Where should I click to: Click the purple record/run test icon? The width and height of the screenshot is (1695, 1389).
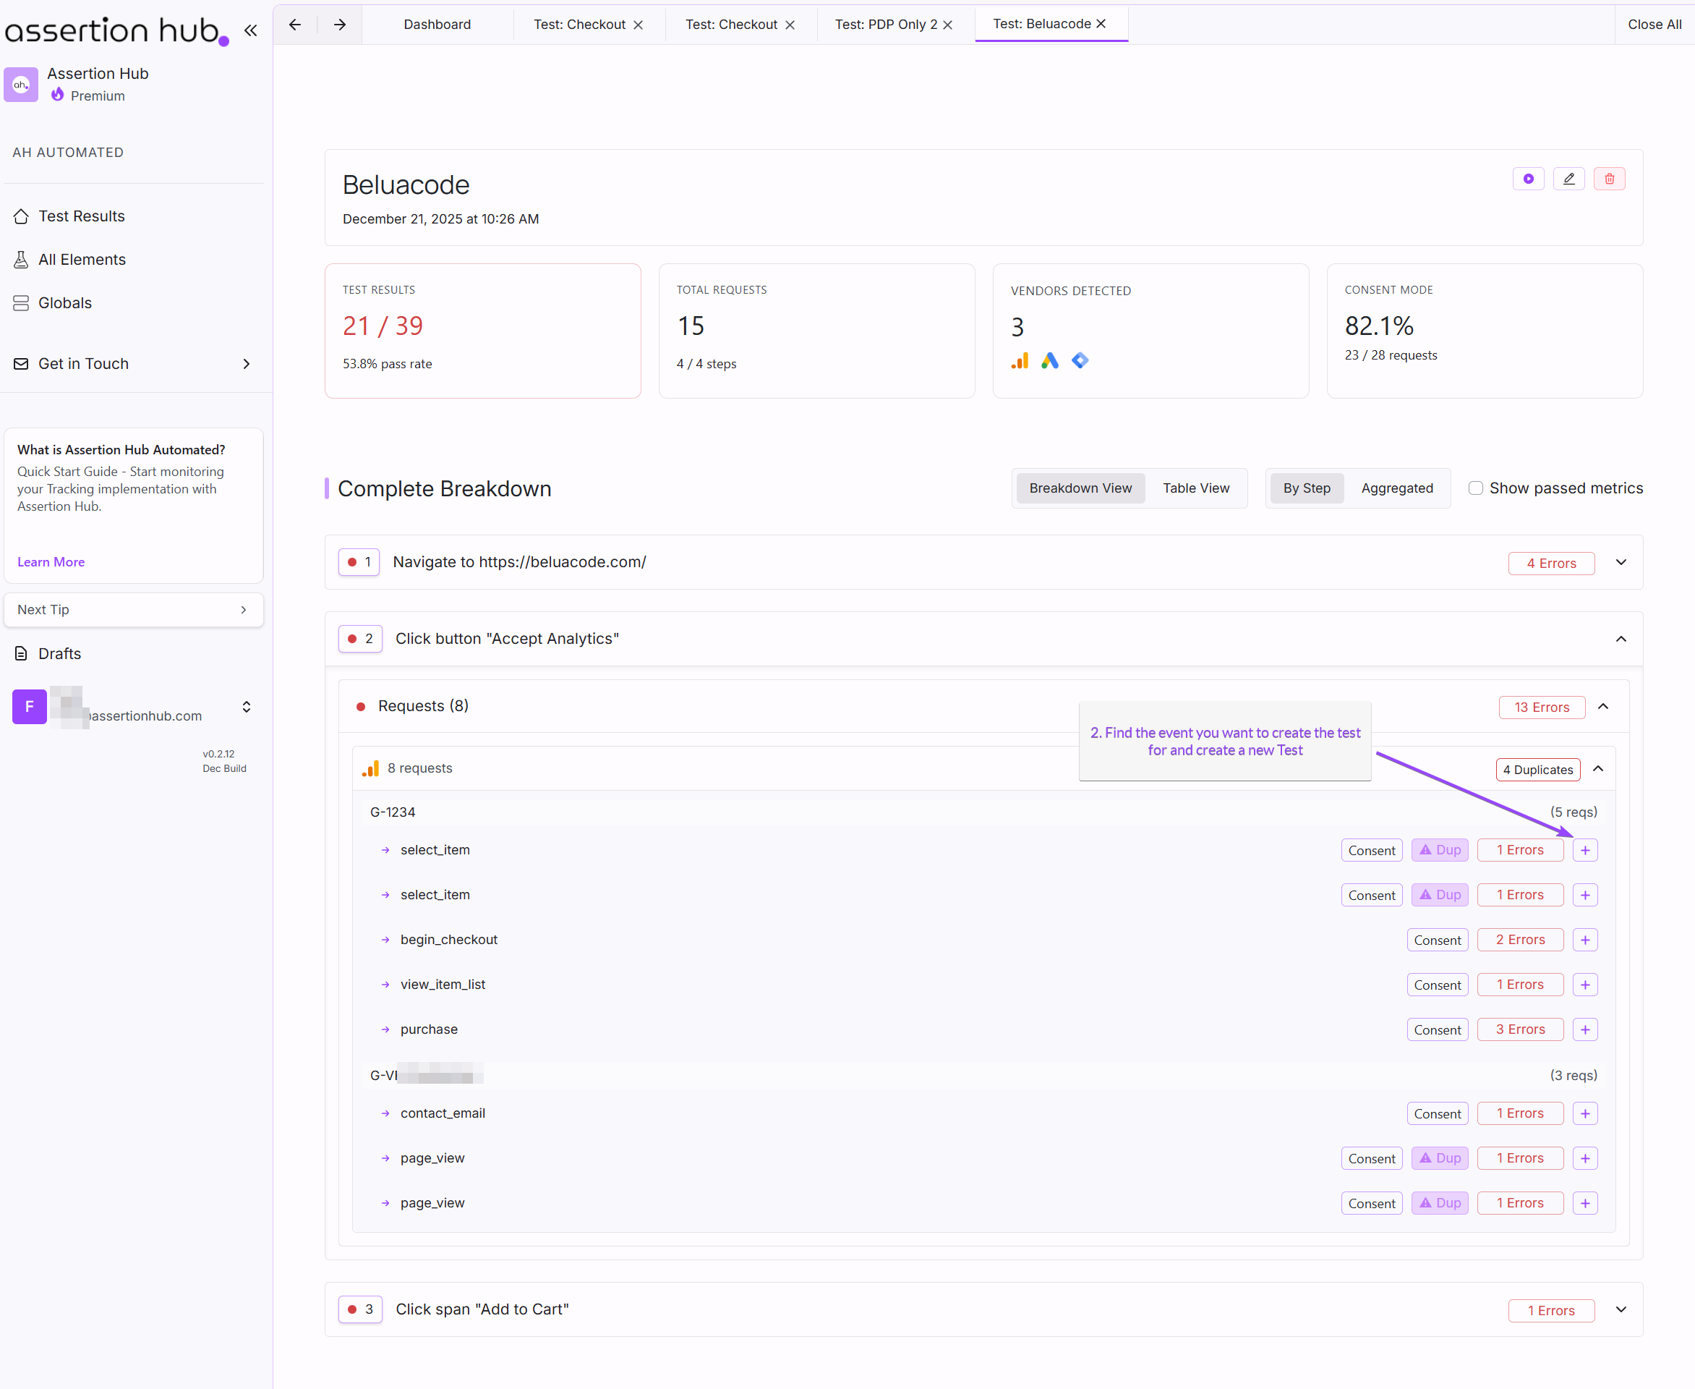[x=1528, y=179]
